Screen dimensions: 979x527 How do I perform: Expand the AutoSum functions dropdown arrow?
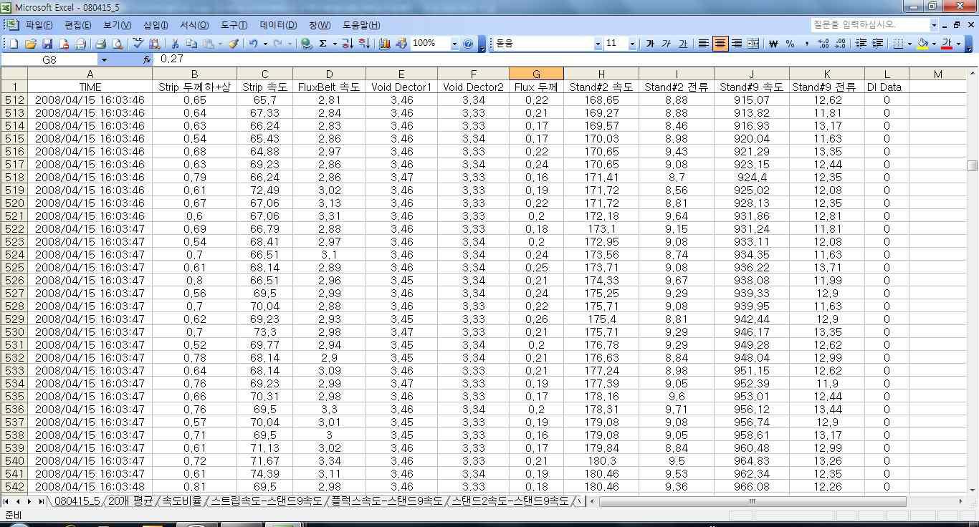pos(334,44)
